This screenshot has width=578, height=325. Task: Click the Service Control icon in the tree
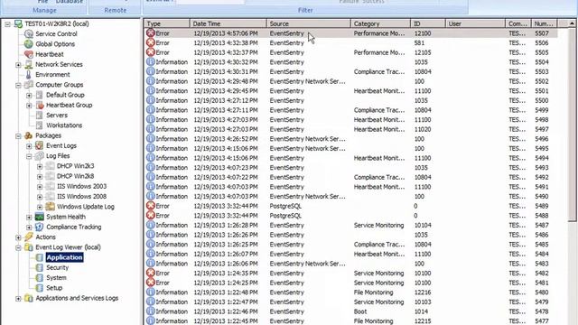(x=28, y=34)
